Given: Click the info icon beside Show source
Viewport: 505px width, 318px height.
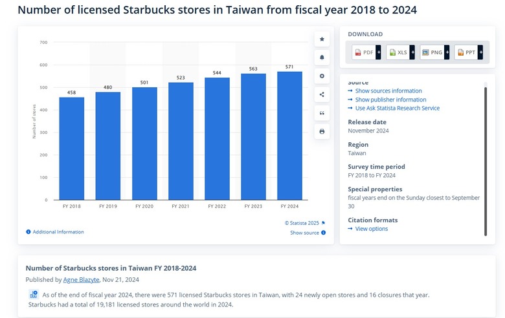Looking at the screenshot, I should (x=323, y=233).
